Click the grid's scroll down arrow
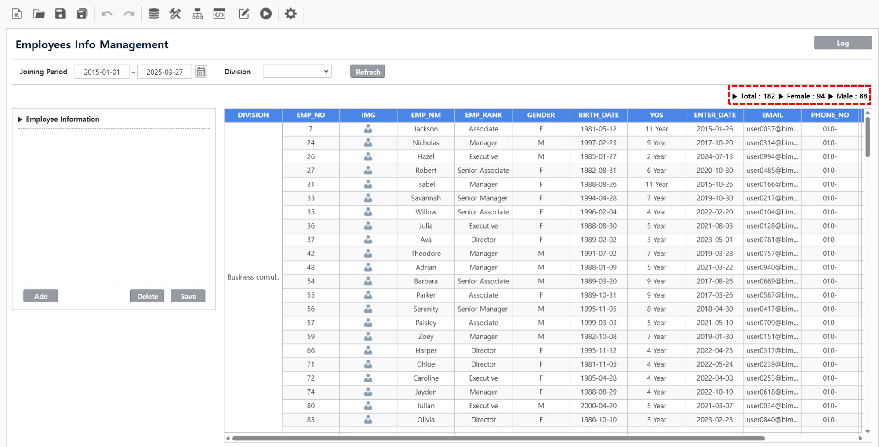Image resolution: width=879 pixels, height=447 pixels. (868, 431)
